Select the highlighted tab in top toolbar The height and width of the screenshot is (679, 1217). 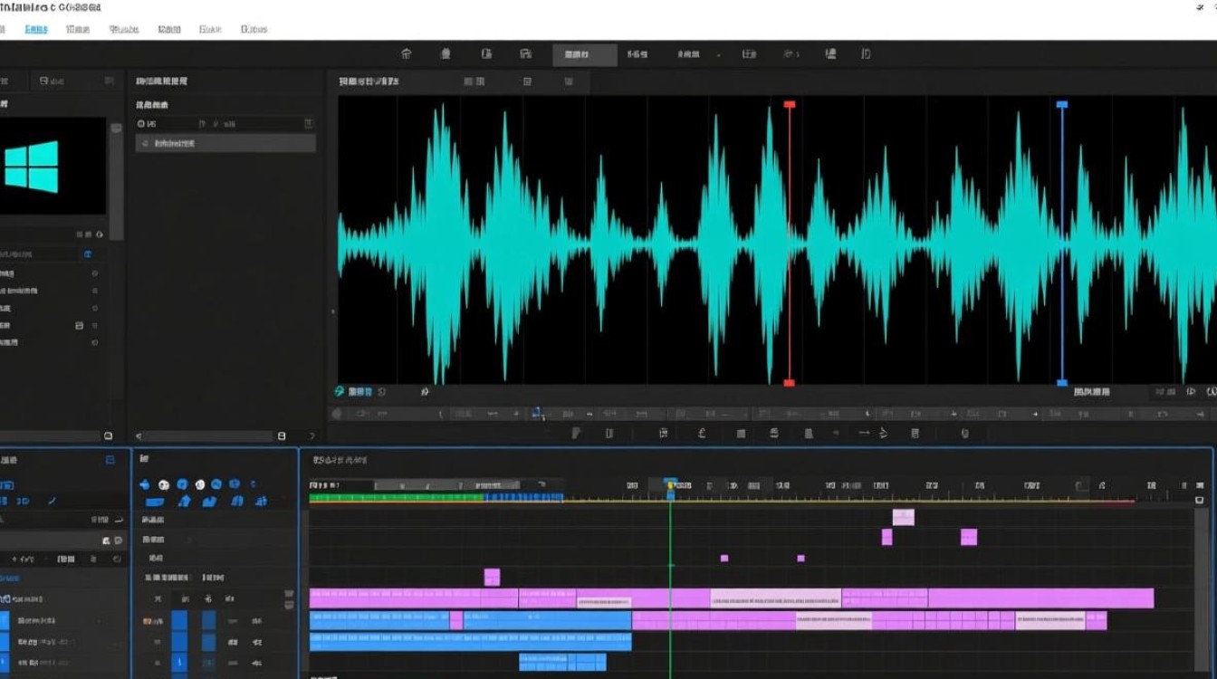576,54
